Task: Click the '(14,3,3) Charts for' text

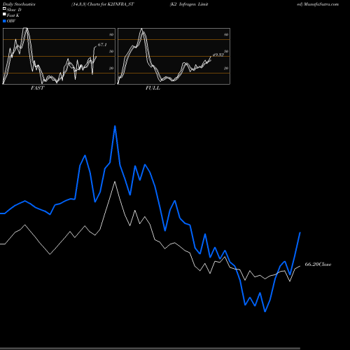Action: coord(89,4)
